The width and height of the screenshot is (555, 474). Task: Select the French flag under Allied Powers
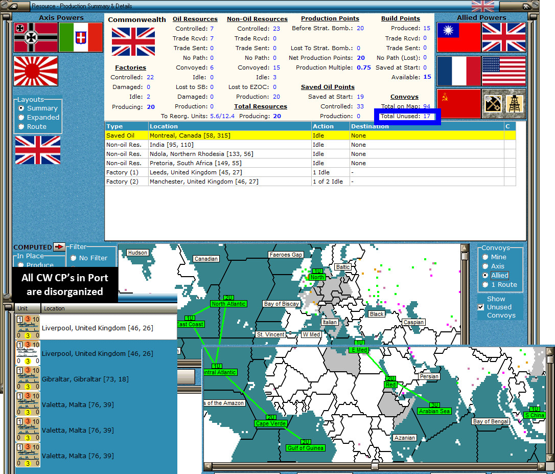[x=459, y=71]
